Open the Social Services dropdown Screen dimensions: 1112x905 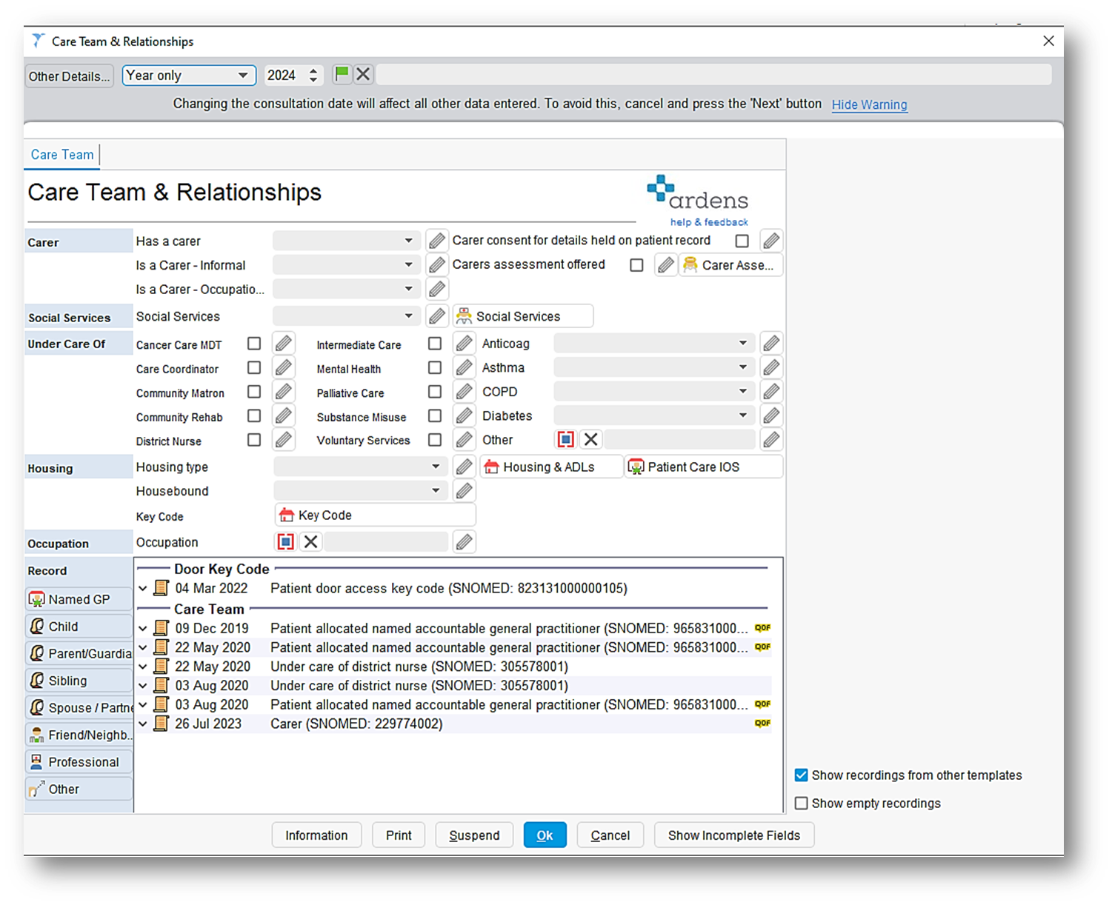(x=346, y=316)
